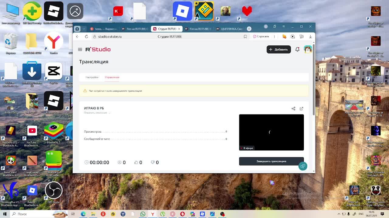Viewport: 389px width, 218px height.
Task: Open the user avatar menu in Studio
Action: coord(308,49)
